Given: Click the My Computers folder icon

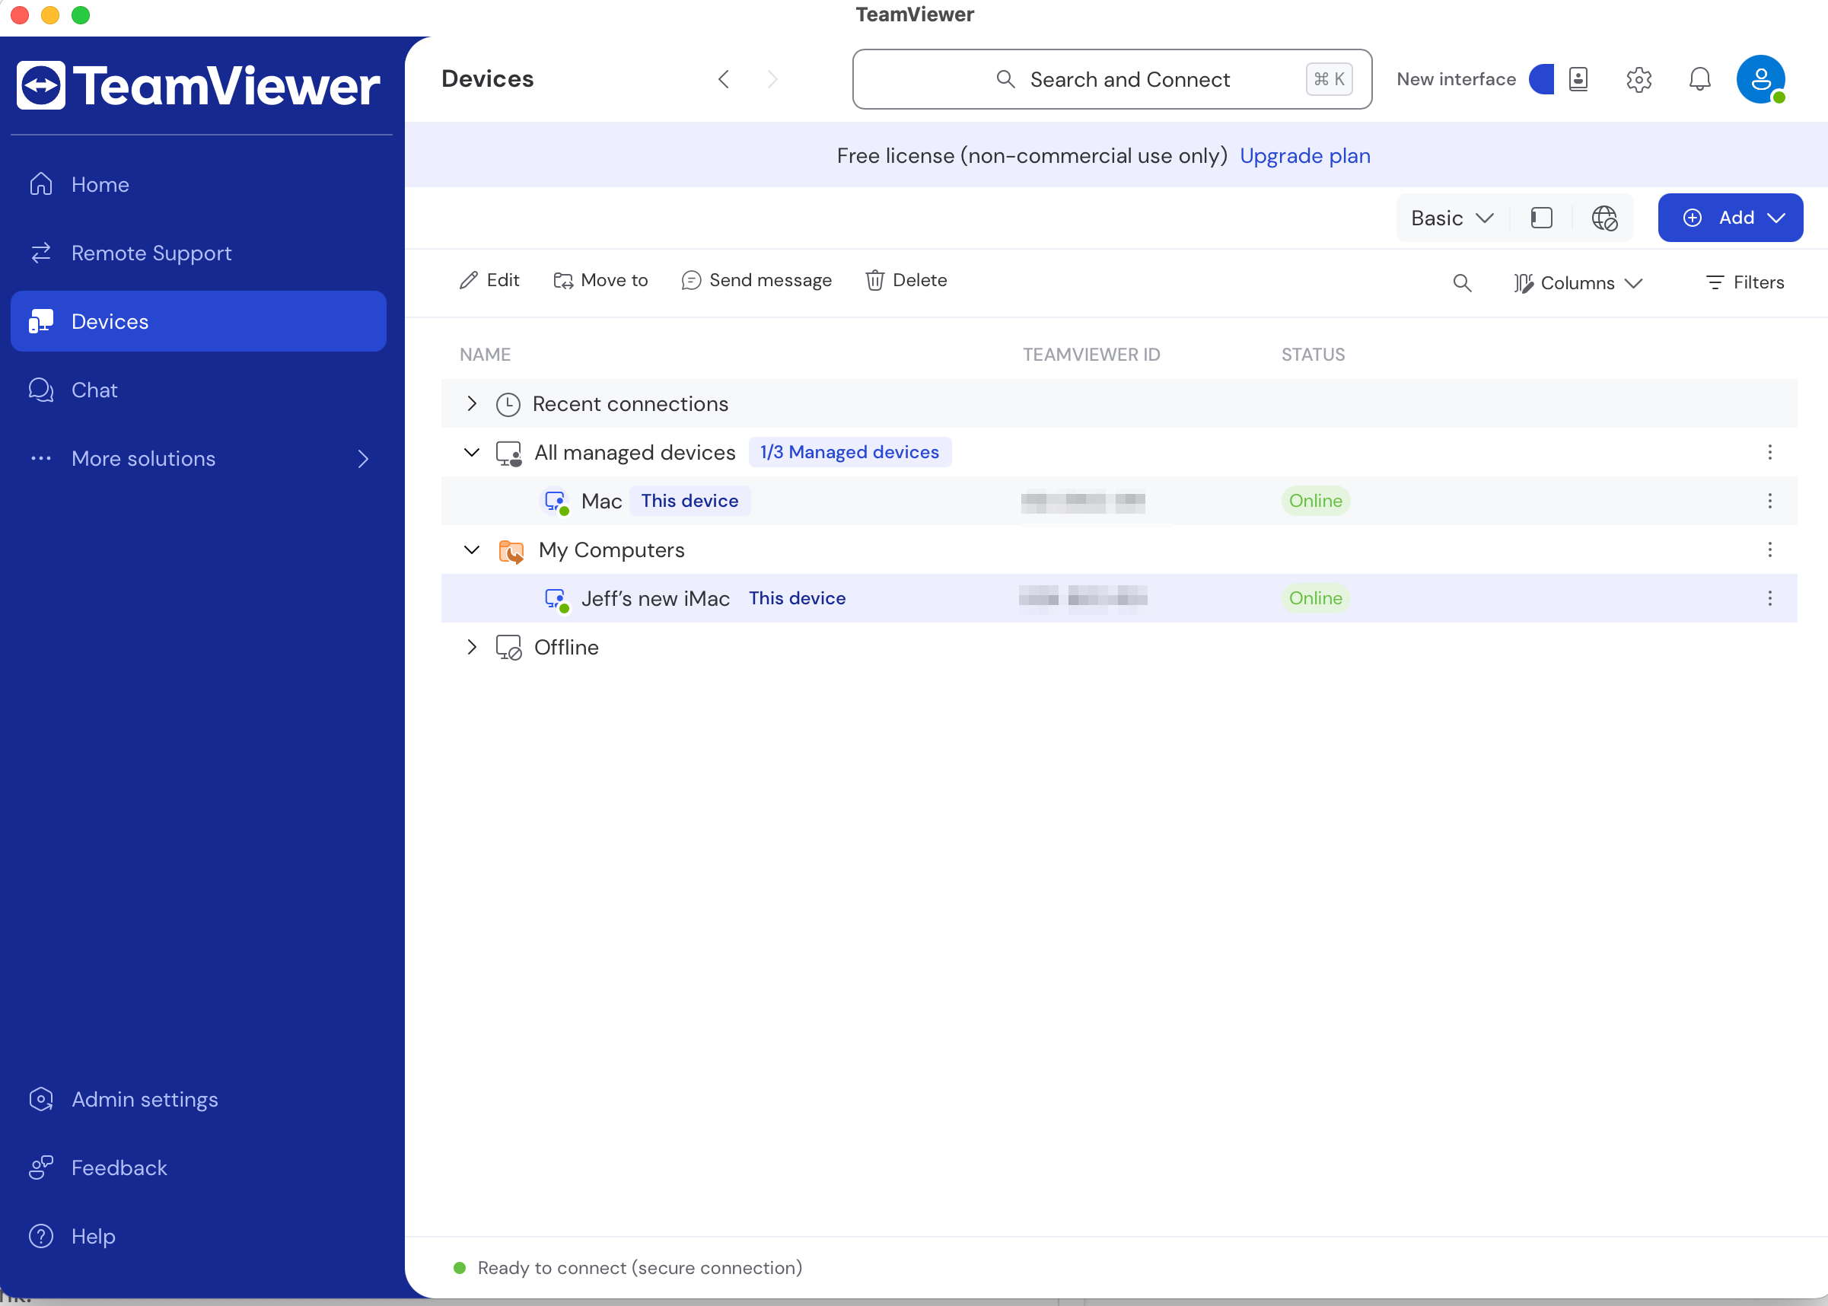Looking at the screenshot, I should click(511, 551).
